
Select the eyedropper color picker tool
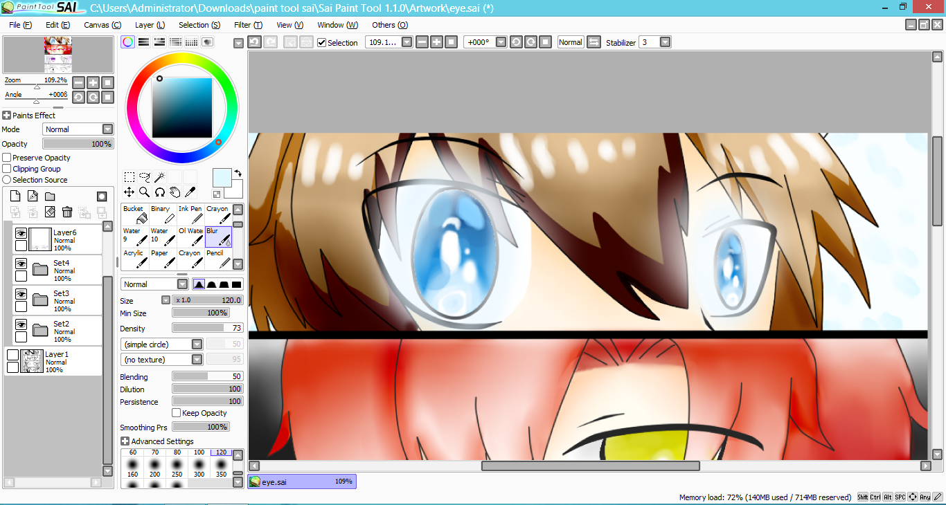point(190,192)
